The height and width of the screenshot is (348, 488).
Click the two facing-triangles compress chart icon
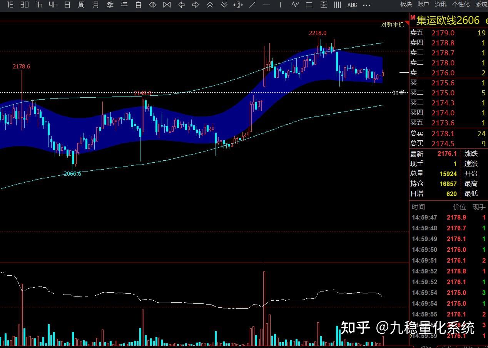tap(153, 5)
